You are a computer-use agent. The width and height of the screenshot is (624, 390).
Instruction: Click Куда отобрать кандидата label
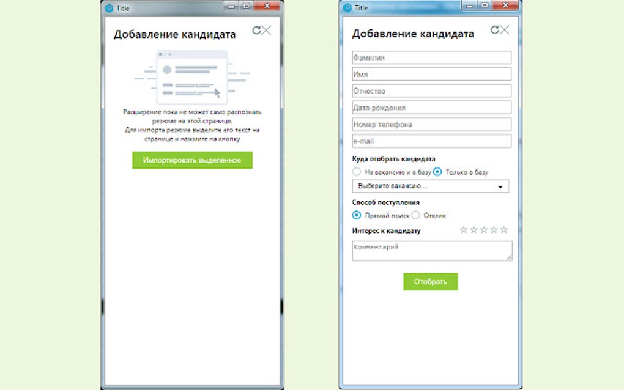click(x=393, y=158)
